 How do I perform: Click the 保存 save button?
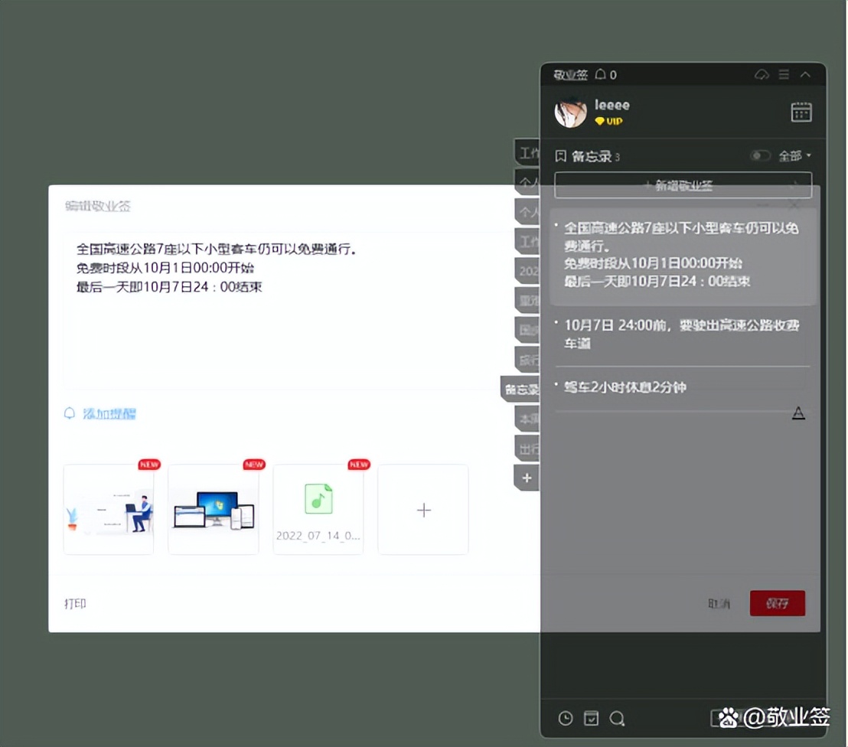point(777,603)
